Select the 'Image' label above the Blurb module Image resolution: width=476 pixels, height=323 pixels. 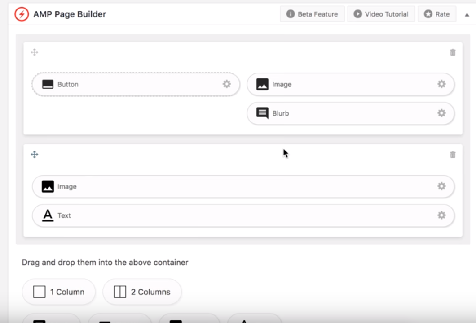[x=282, y=85]
